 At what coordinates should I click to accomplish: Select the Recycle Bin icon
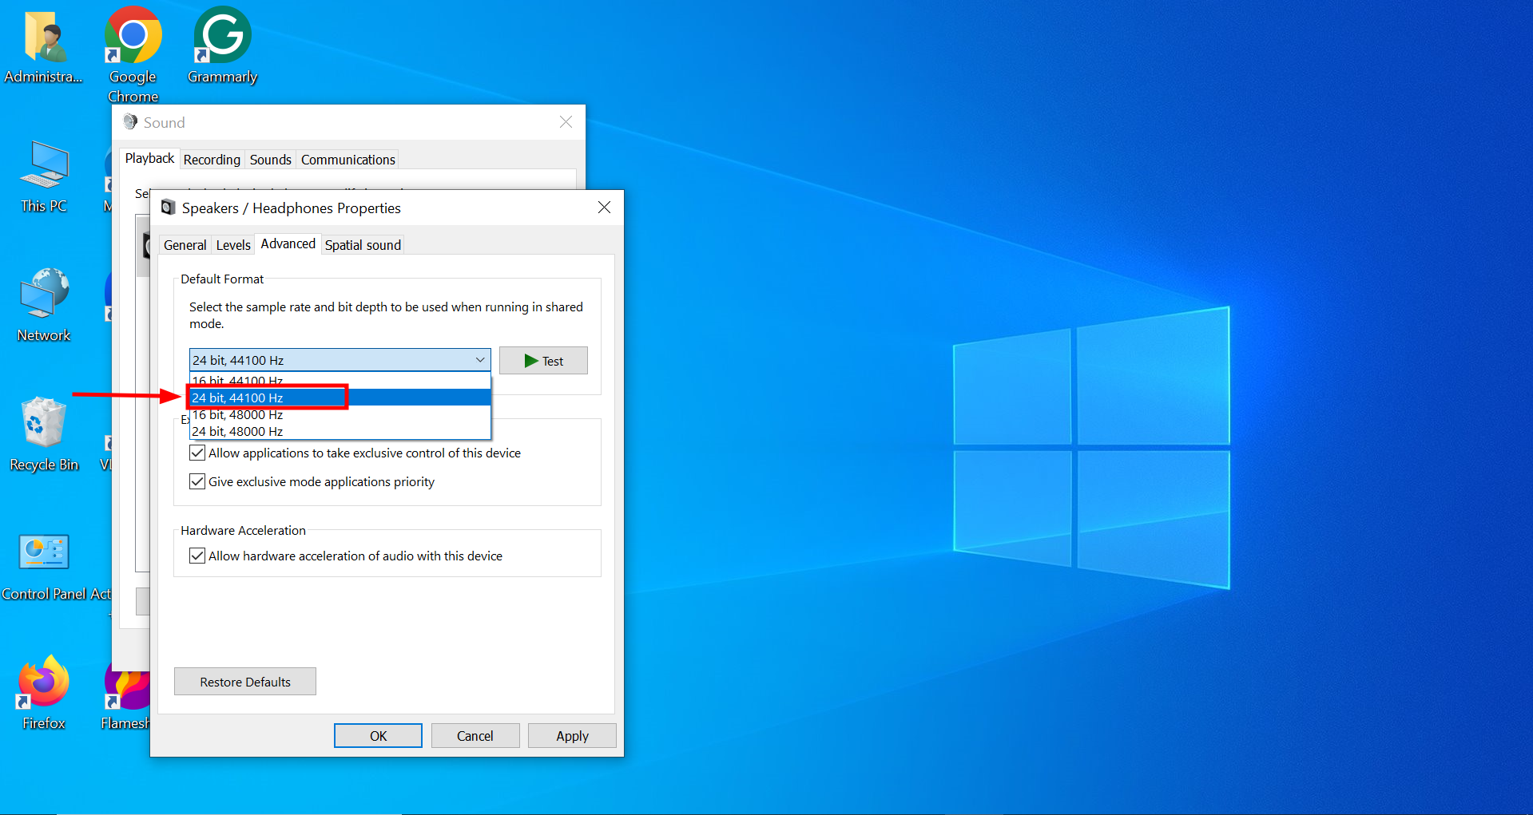click(x=44, y=425)
